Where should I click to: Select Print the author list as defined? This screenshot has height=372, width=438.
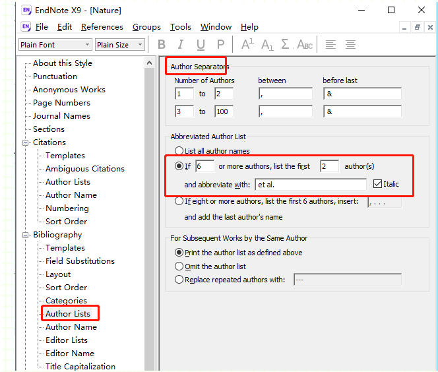[179, 253]
